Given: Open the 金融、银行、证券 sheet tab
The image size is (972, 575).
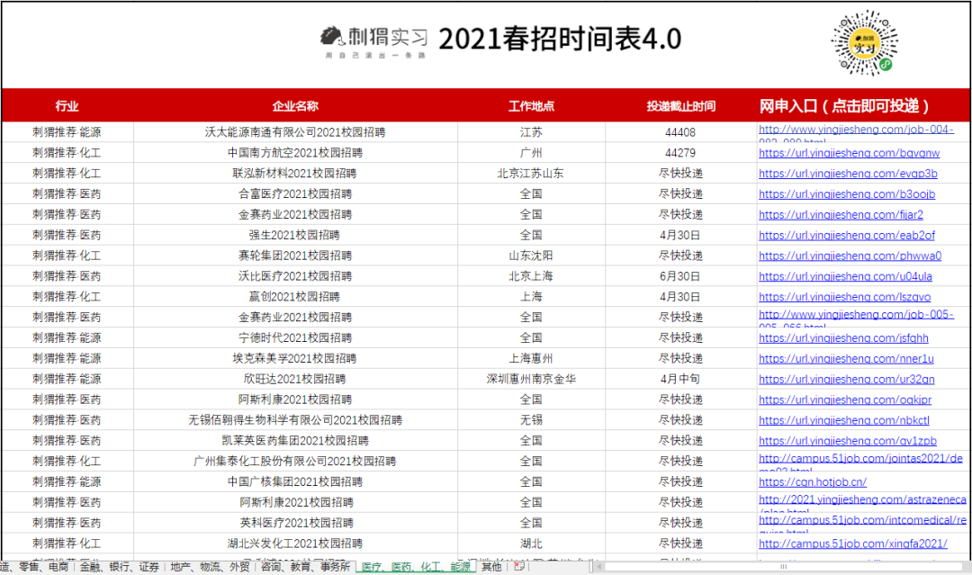Looking at the screenshot, I should point(119,567).
